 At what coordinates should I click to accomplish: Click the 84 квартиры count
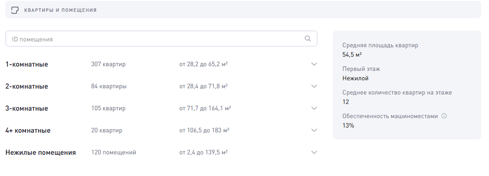coord(109,86)
